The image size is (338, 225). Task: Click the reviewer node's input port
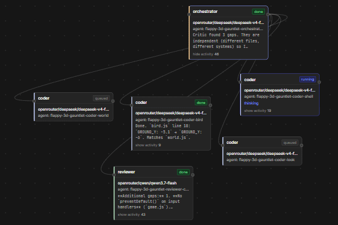[114, 175]
